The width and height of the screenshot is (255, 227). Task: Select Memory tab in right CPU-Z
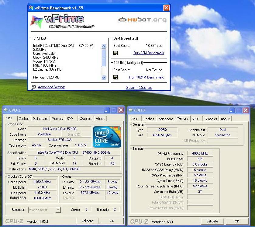point(182,118)
